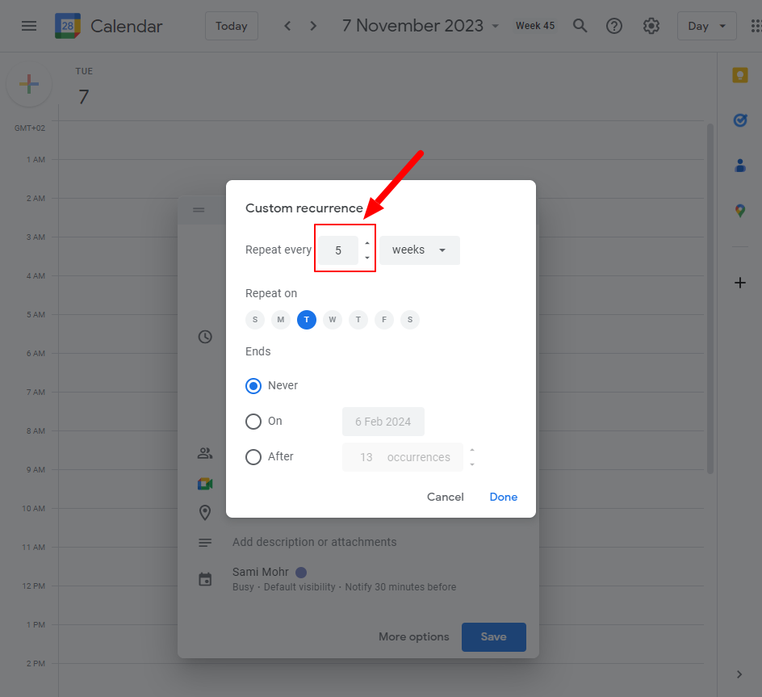Go to the next day arrow
Viewport: 762px width, 697px height.
point(313,26)
